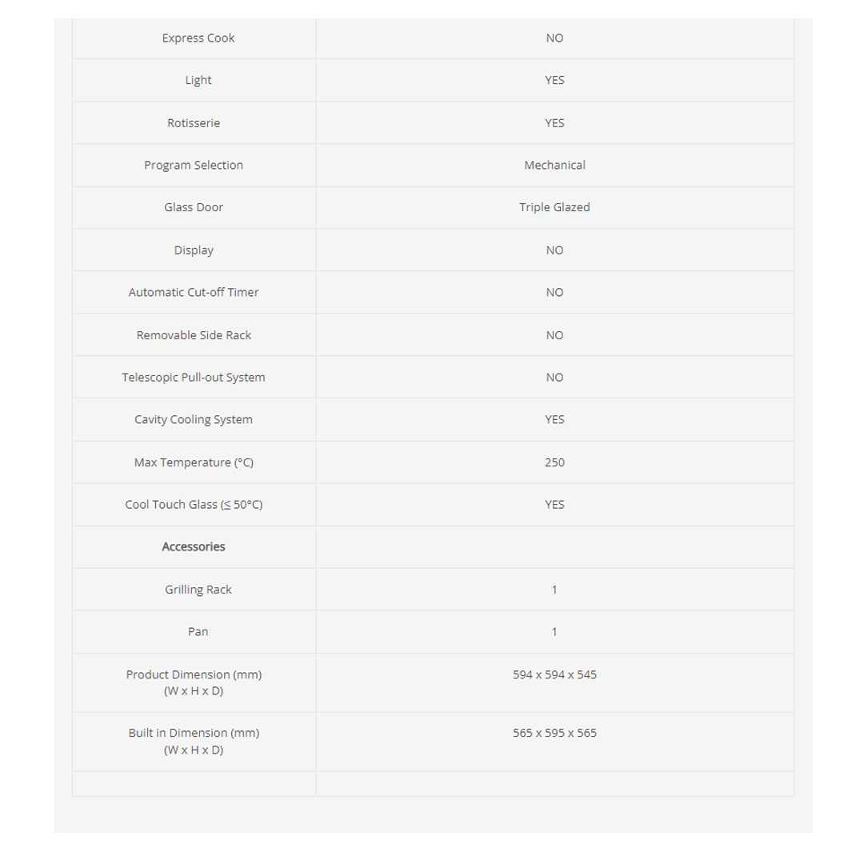This screenshot has height=864, width=864.
Task: Click the 565 x 595 x 565 value
Action: pos(554,733)
